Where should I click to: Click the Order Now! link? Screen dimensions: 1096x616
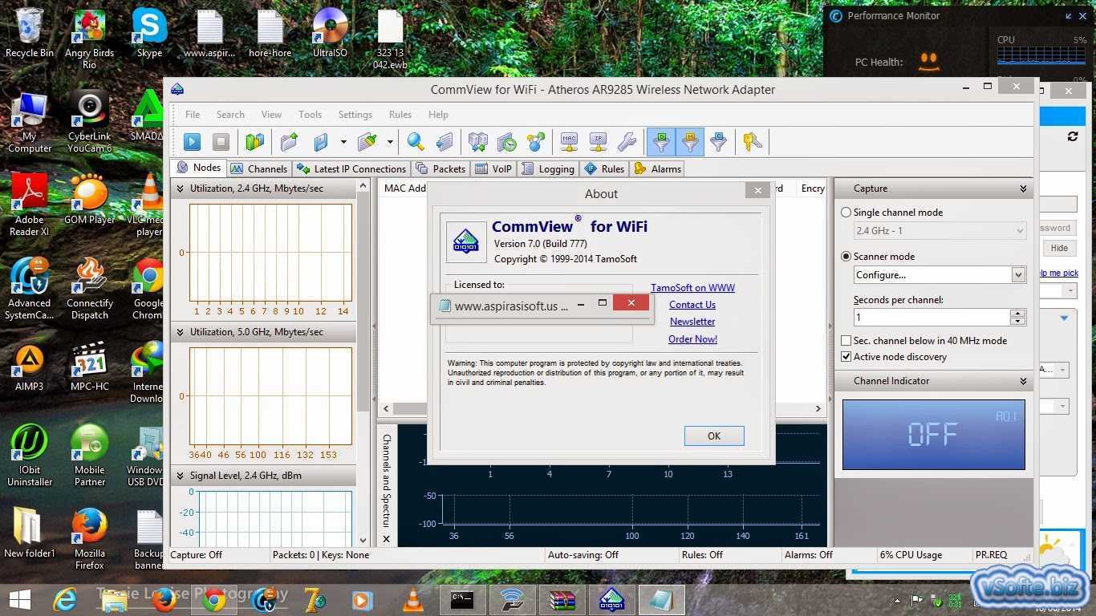point(692,339)
